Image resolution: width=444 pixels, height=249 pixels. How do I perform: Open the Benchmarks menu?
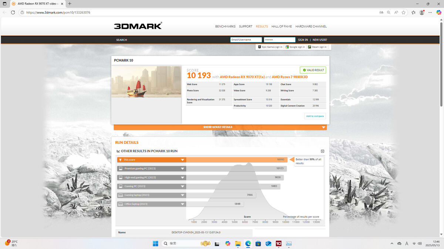click(x=225, y=27)
